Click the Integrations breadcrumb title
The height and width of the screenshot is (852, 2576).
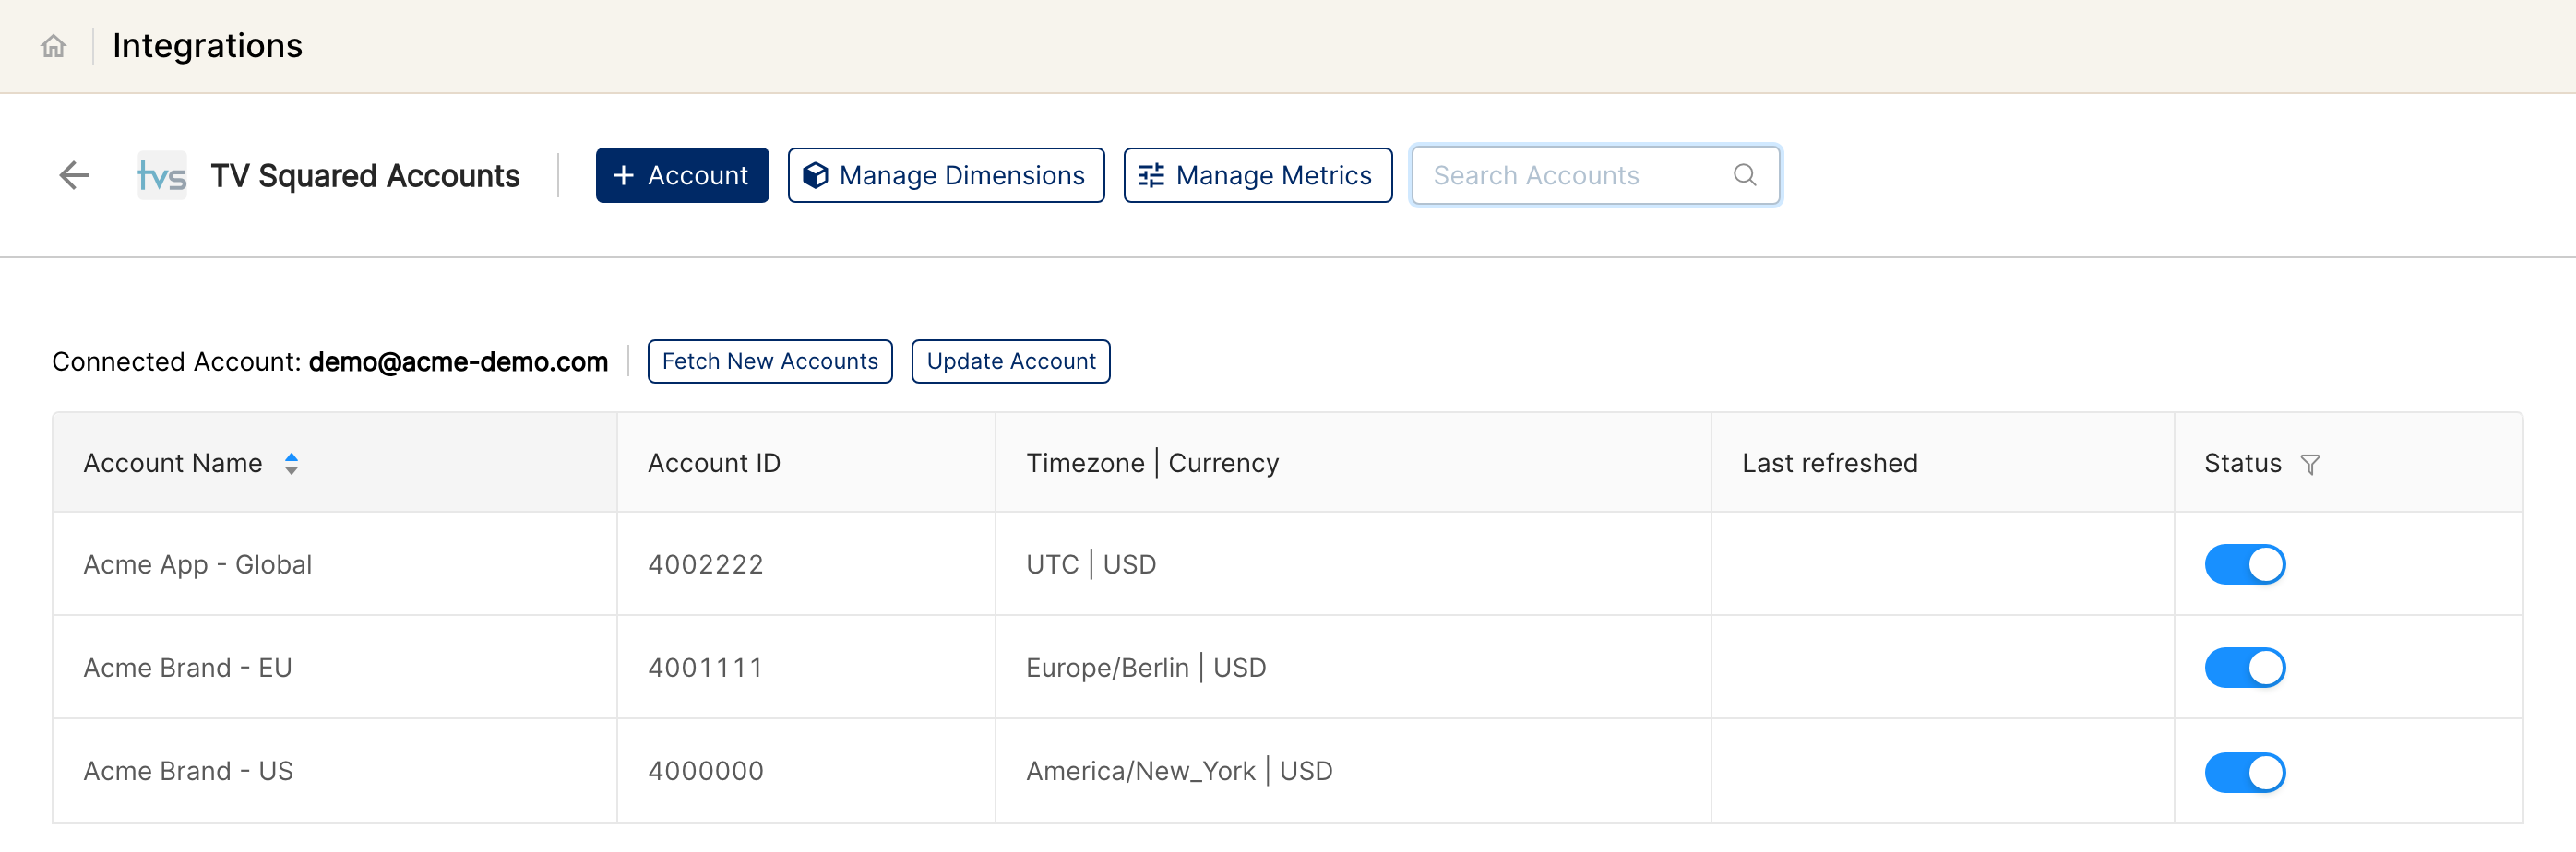click(207, 46)
